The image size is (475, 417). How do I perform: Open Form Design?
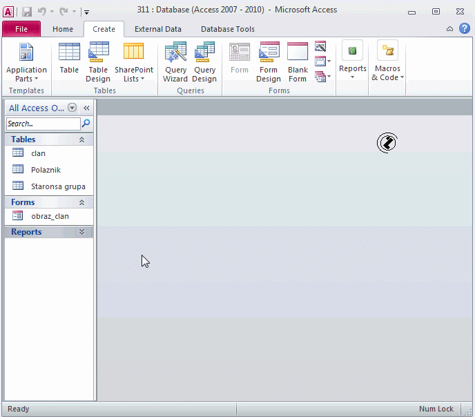(x=269, y=63)
